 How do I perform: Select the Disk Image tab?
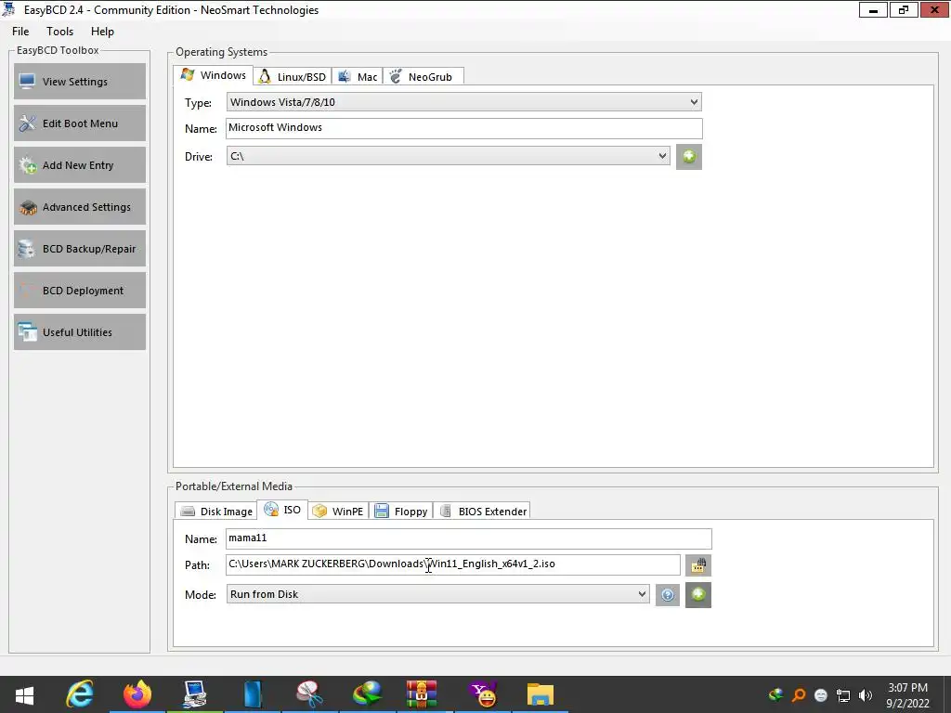(x=216, y=512)
